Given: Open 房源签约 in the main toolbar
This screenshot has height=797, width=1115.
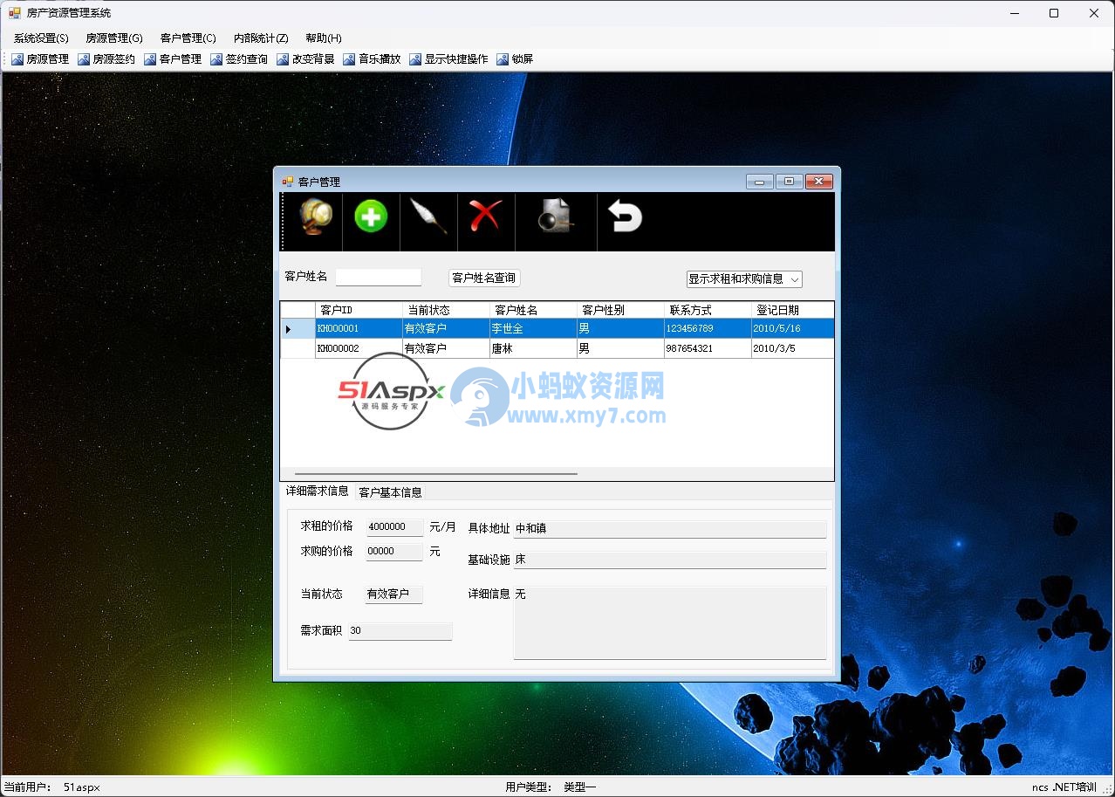Looking at the screenshot, I should coord(106,59).
